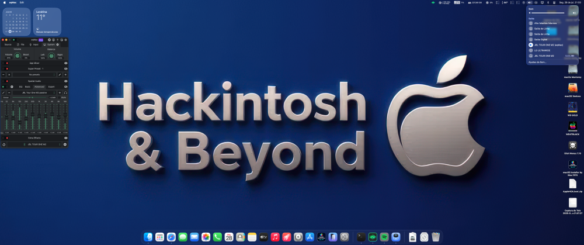Screen dimensions: 584x245
Task: Open Apple TV app in Dock
Action: [264, 237]
